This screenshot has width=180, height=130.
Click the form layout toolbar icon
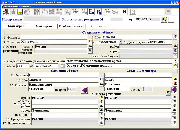coord(59,12)
